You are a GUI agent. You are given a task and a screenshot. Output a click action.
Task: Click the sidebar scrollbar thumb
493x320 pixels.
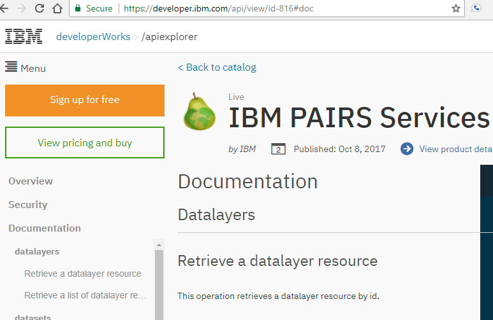[x=159, y=285]
